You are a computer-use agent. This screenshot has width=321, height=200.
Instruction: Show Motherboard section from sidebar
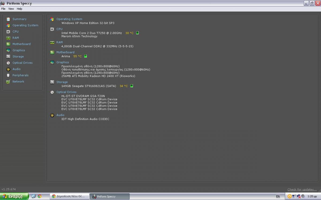point(21,44)
